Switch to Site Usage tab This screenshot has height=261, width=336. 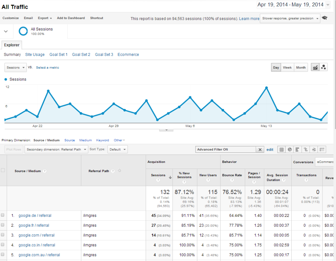pos(35,55)
